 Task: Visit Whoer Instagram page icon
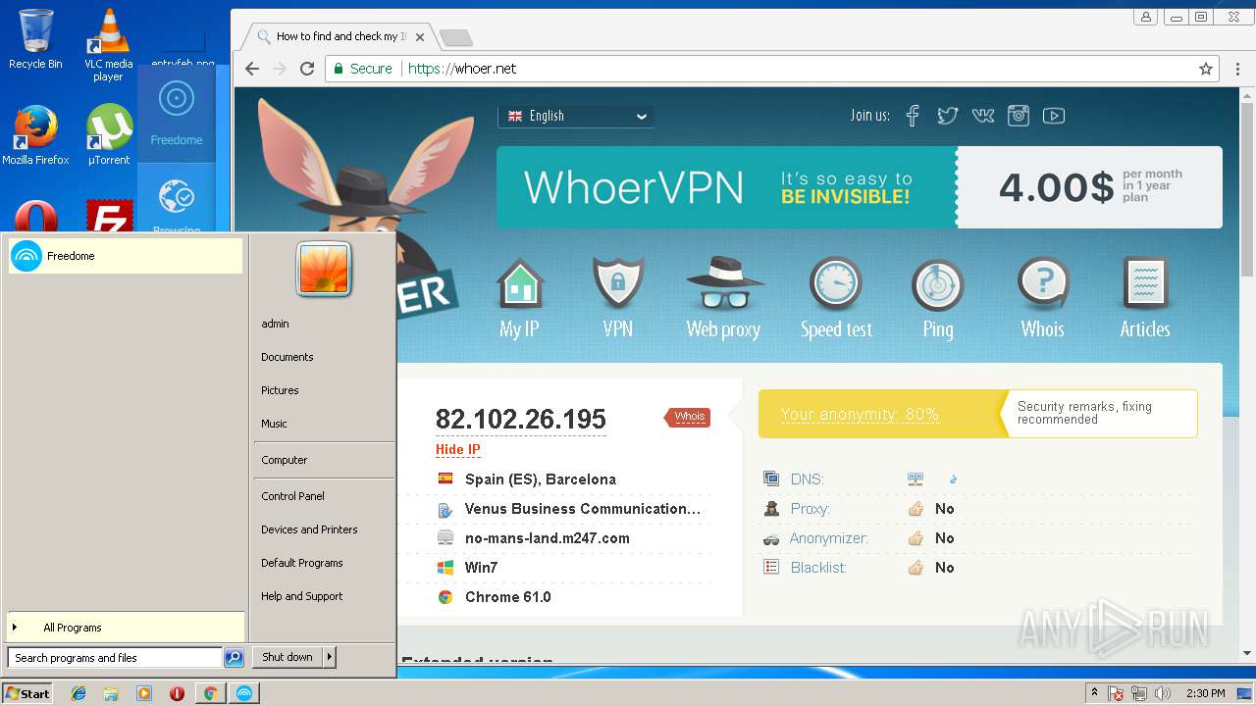tap(1019, 116)
